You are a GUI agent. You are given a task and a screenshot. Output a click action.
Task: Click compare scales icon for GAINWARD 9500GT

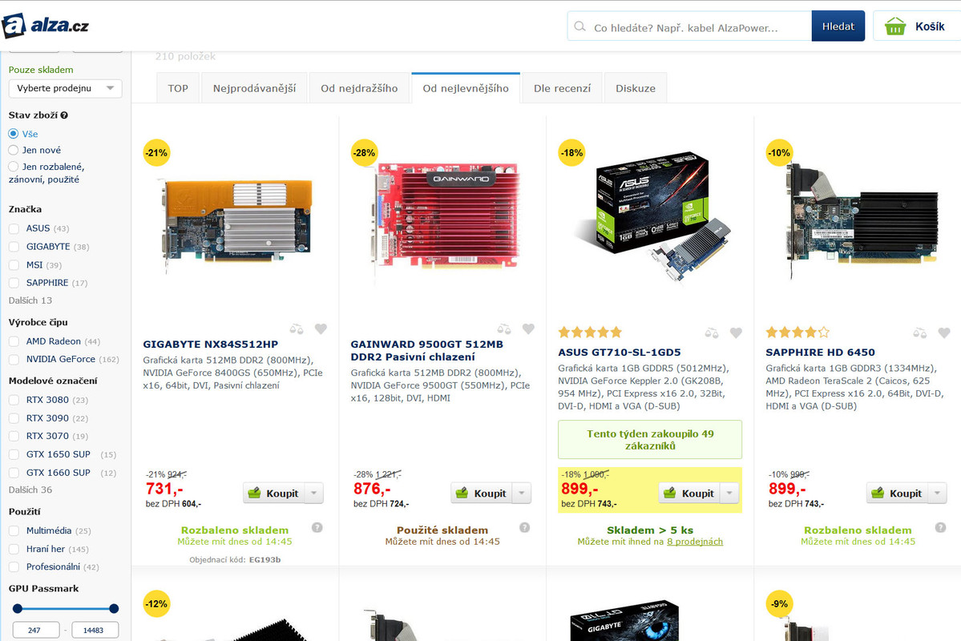point(504,329)
